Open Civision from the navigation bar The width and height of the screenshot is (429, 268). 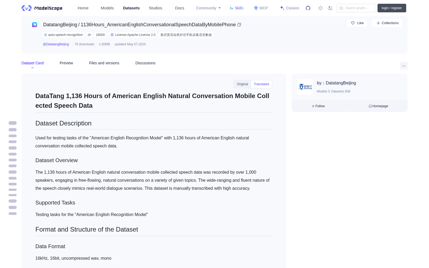(290, 8)
